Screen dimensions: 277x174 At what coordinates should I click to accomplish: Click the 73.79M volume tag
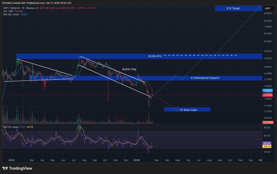(x=268, y=122)
